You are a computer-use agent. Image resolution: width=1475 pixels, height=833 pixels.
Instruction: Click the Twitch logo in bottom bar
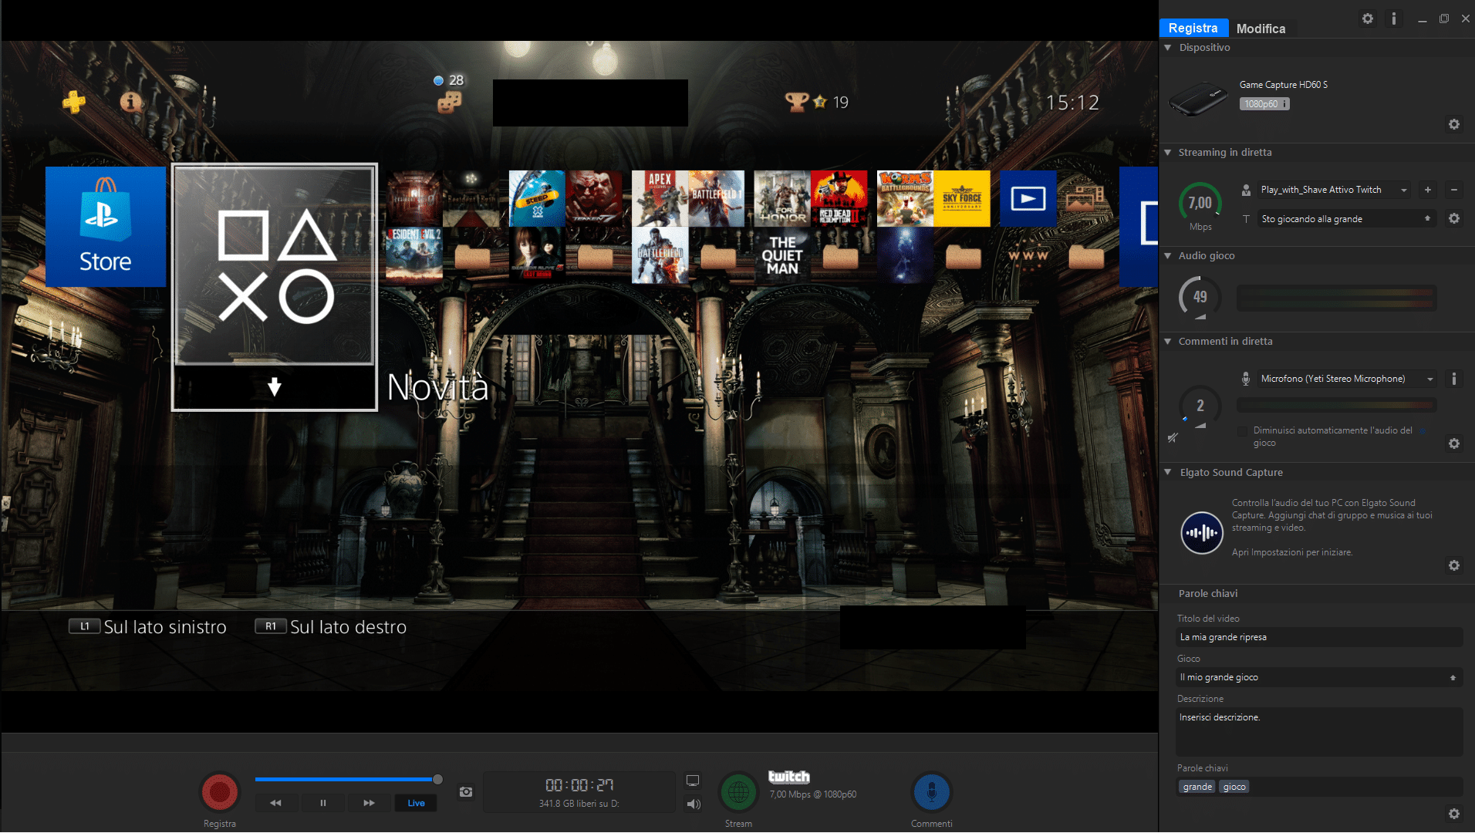click(x=788, y=777)
